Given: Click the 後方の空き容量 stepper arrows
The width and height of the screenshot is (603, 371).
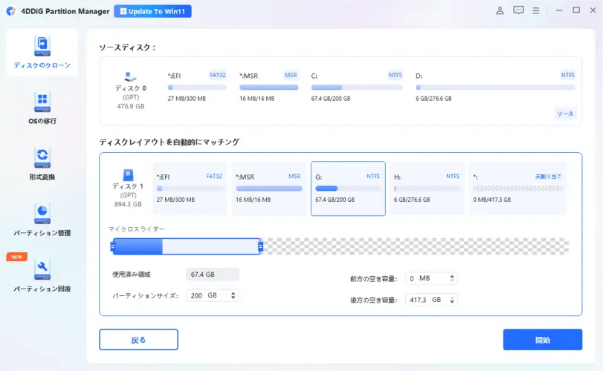Looking at the screenshot, I should pyautogui.click(x=452, y=300).
